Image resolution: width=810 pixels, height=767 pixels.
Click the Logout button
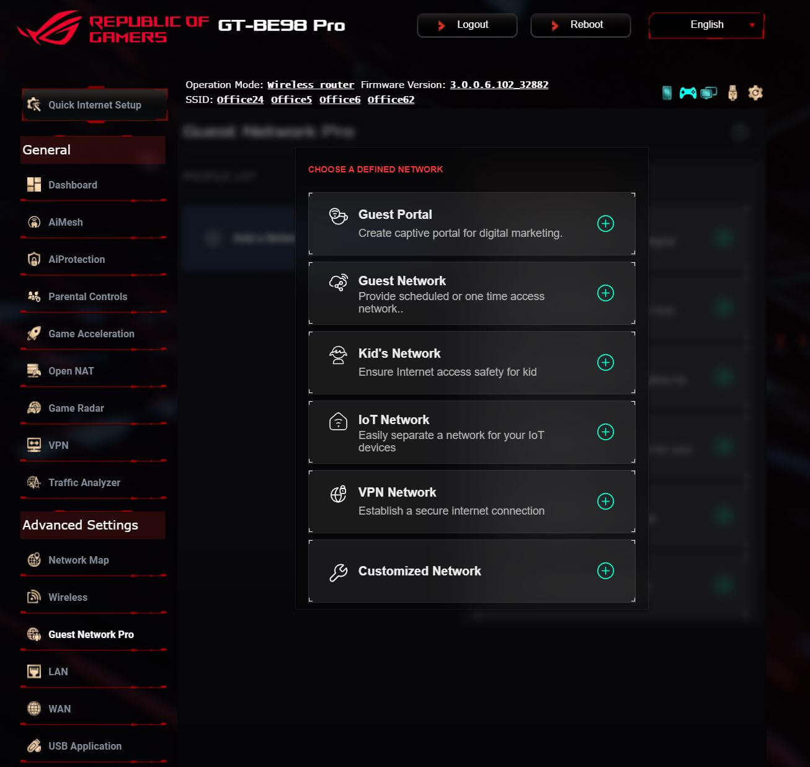(467, 25)
